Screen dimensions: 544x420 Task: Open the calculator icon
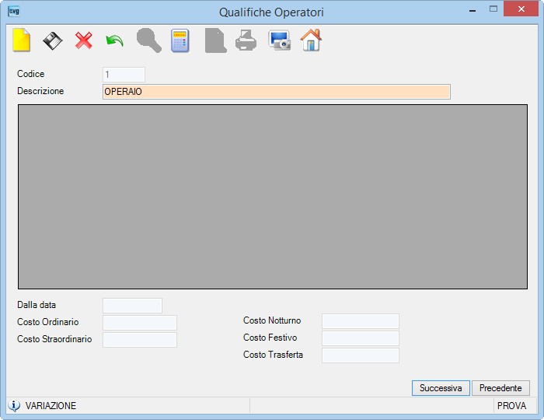(180, 40)
